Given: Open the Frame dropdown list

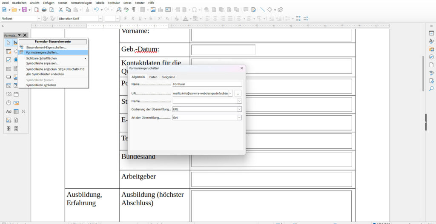Looking at the screenshot, I should click(239, 101).
